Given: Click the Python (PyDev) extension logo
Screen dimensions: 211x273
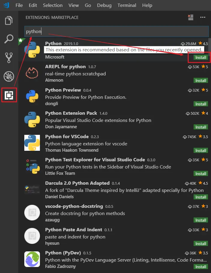Looking at the screenshot, I should (32, 259).
